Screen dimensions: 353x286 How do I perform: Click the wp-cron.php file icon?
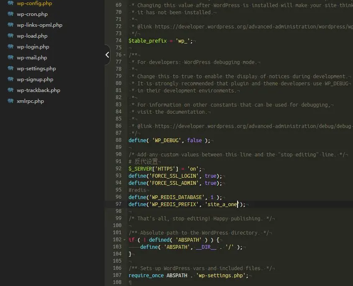[x=10, y=14]
